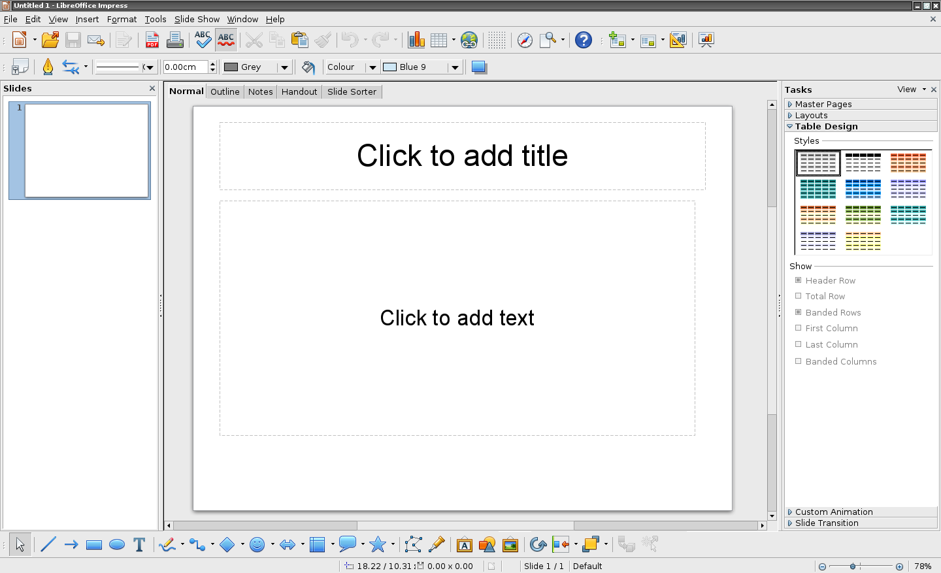Check the Banded Columns option
Viewport: 941px width, 573px height.
pos(798,361)
